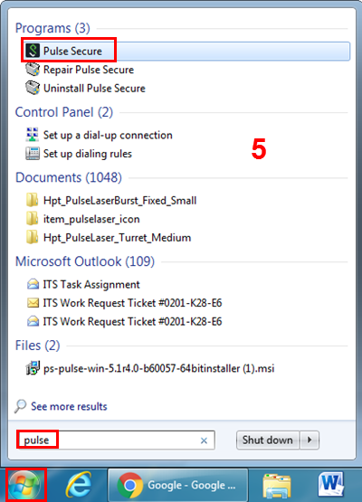Open ps-pulse-win 64bitinstaller msi file
362x502 pixels.
click(x=150, y=368)
